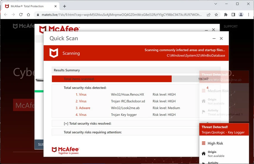Click the Threat Detected Trojan.Qoologic notification header
The height and width of the screenshot is (164, 254).
coord(224,129)
